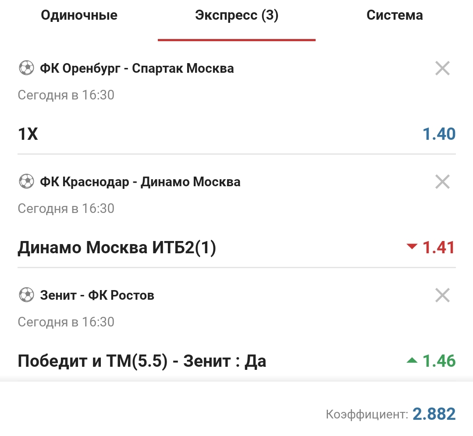Remove the Orenburg - Spartak Moscow bet
This screenshot has width=473, height=436.
click(442, 68)
